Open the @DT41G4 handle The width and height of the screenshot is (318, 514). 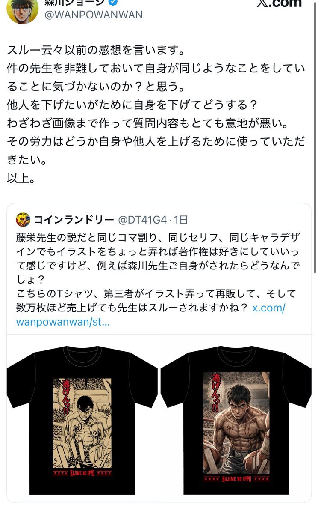pos(142,220)
